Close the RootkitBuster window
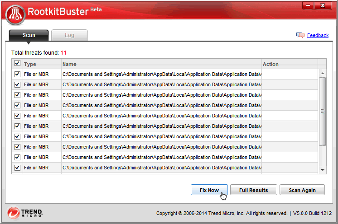 point(323,6)
